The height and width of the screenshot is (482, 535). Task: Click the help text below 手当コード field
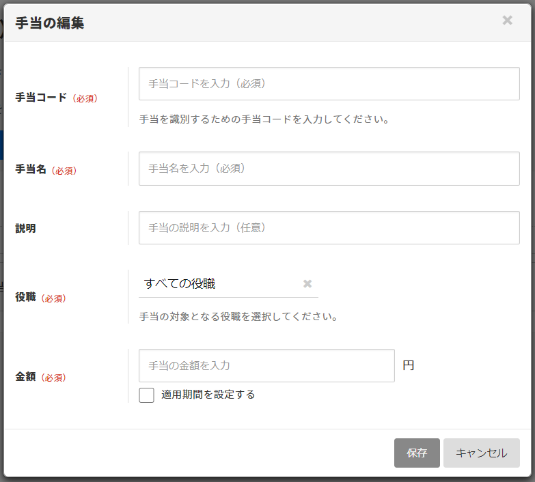point(264,119)
